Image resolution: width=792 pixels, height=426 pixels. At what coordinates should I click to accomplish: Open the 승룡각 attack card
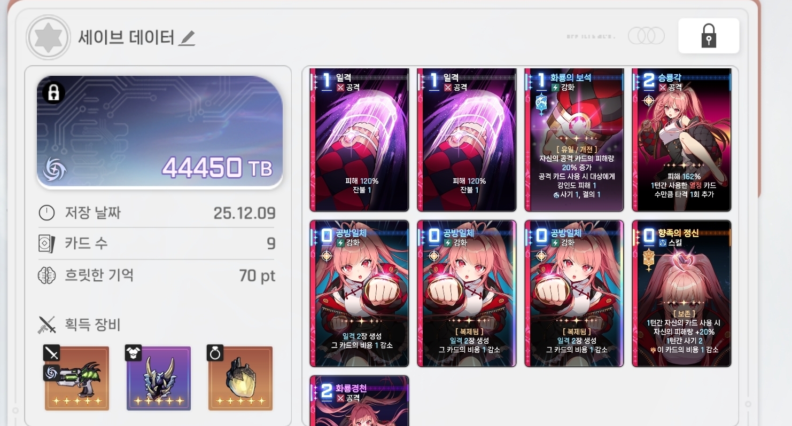pyautogui.click(x=681, y=140)
